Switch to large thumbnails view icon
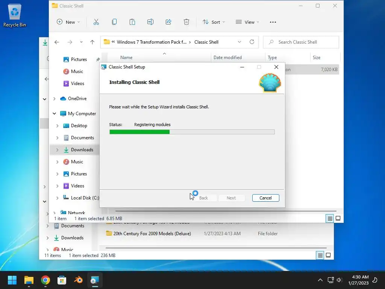Image resolution: width=385 pixels, height=289 pixels. (338, 218)
